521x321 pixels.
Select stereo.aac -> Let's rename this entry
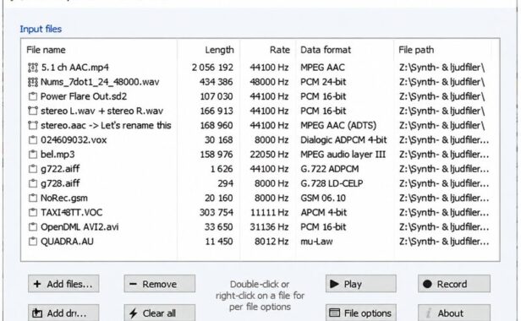click(106, 126)
